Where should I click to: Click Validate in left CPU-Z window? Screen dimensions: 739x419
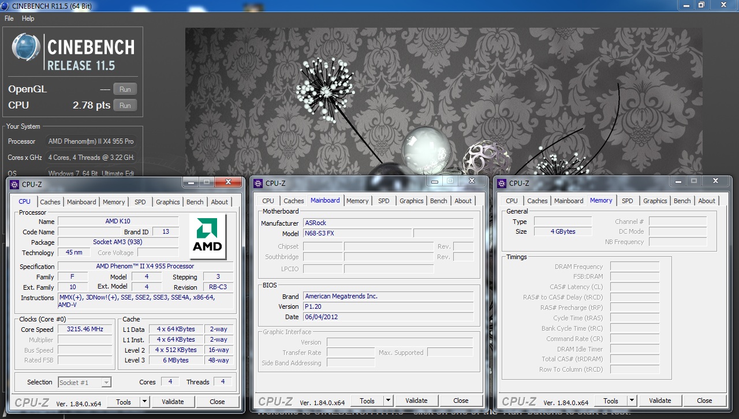click(173, 402)
